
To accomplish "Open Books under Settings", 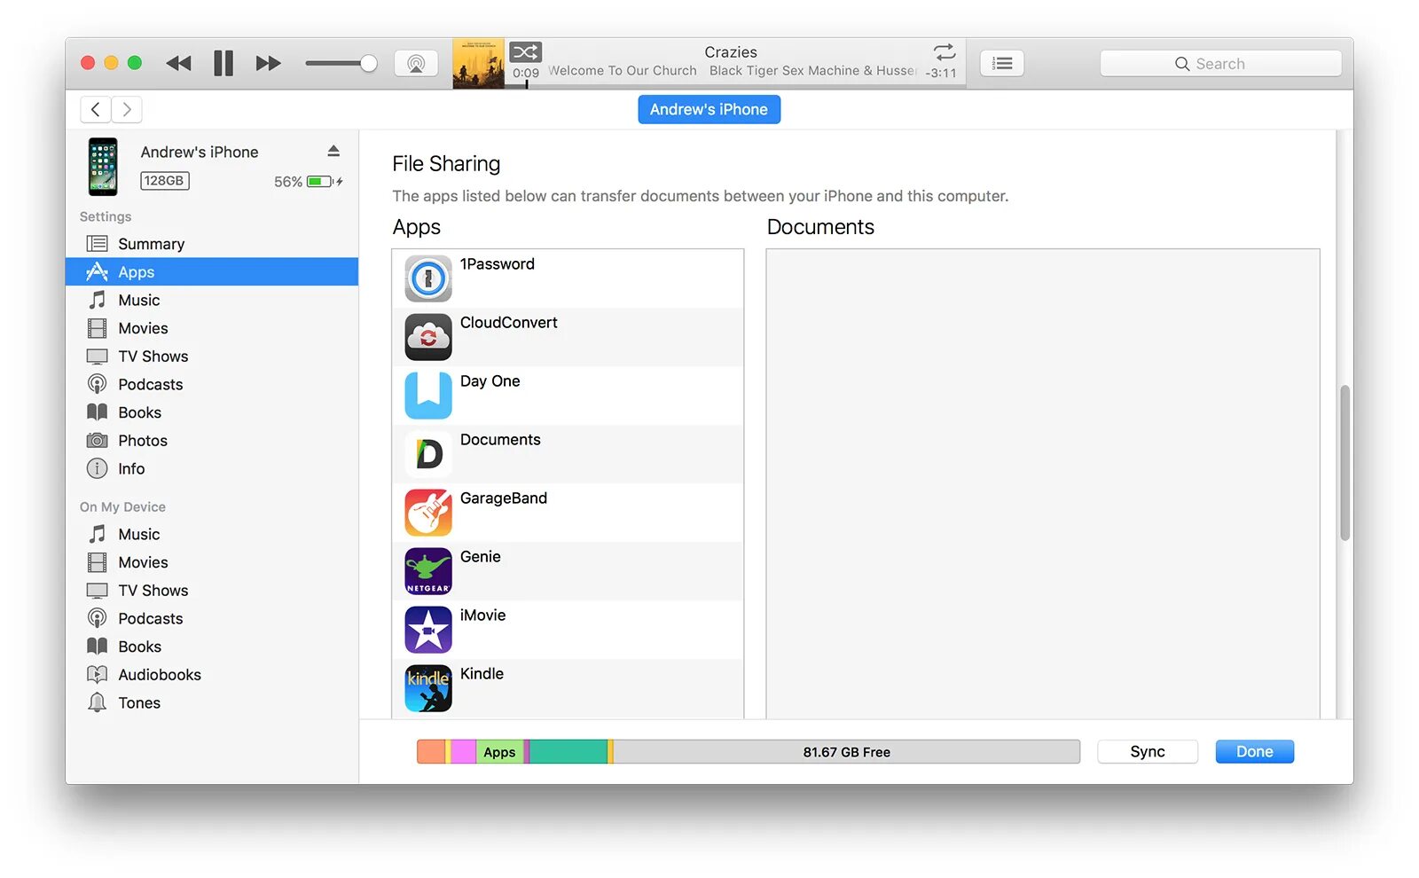I will pos(212,412).
